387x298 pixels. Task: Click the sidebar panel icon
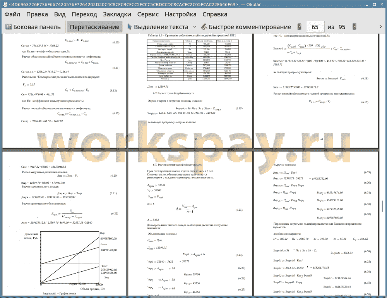pos(9,27)
